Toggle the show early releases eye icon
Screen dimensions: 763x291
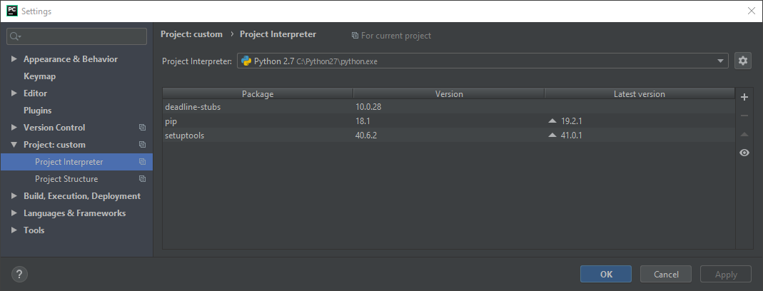click(744, 153)
